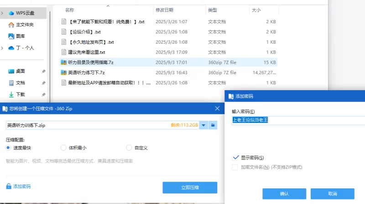Click the lock icon for 添加密码
This screenshot has width=365, height=204.
pyautogui.click(x=8, y=186)
